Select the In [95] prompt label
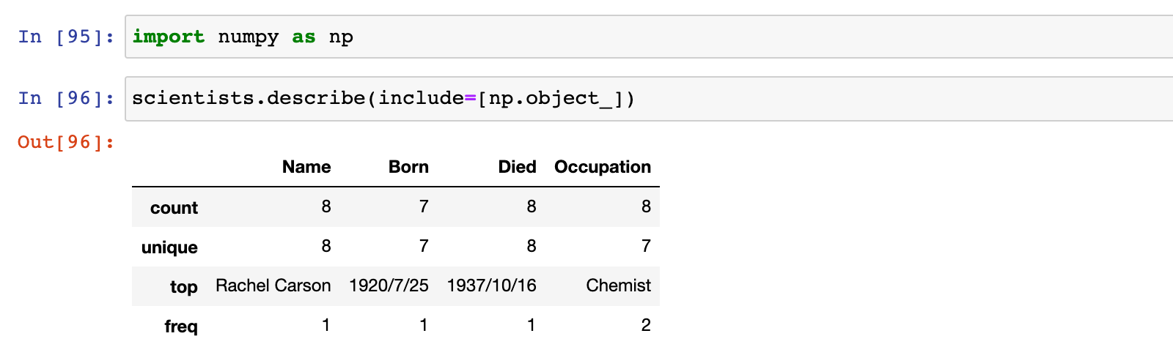Viewport: 1173px width, 347px height. click(x=66, y=37)
